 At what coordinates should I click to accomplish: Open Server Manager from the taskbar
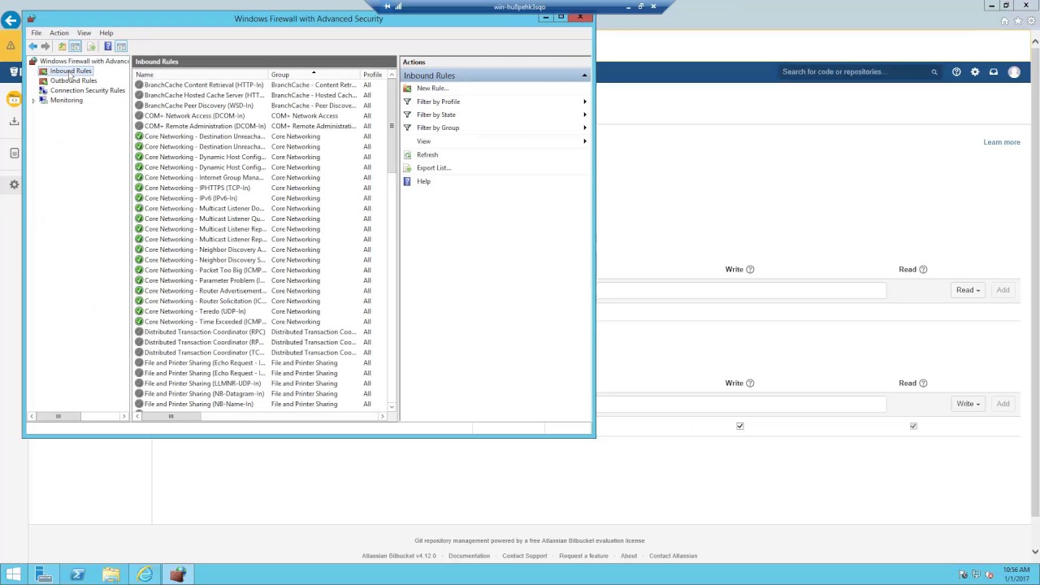pos(44,574)
